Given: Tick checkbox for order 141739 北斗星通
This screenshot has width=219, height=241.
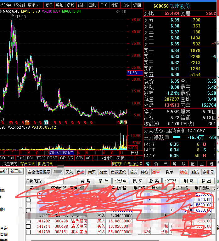Looking at the screenshot, I should 28,232.
